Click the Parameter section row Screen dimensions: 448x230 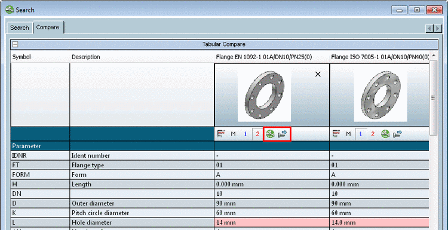[x=220, y=146]
